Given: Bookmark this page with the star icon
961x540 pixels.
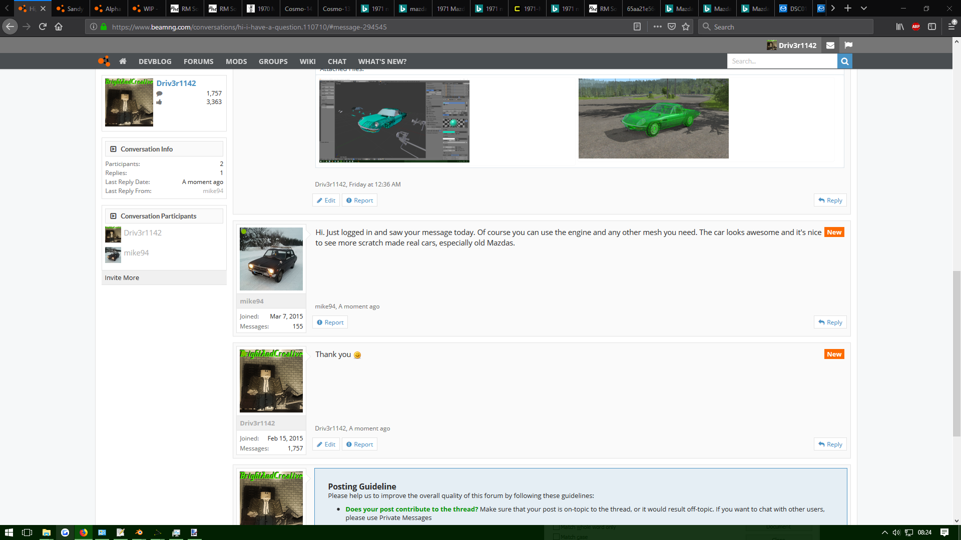Looking at the screenshot, I should [686, 27].
